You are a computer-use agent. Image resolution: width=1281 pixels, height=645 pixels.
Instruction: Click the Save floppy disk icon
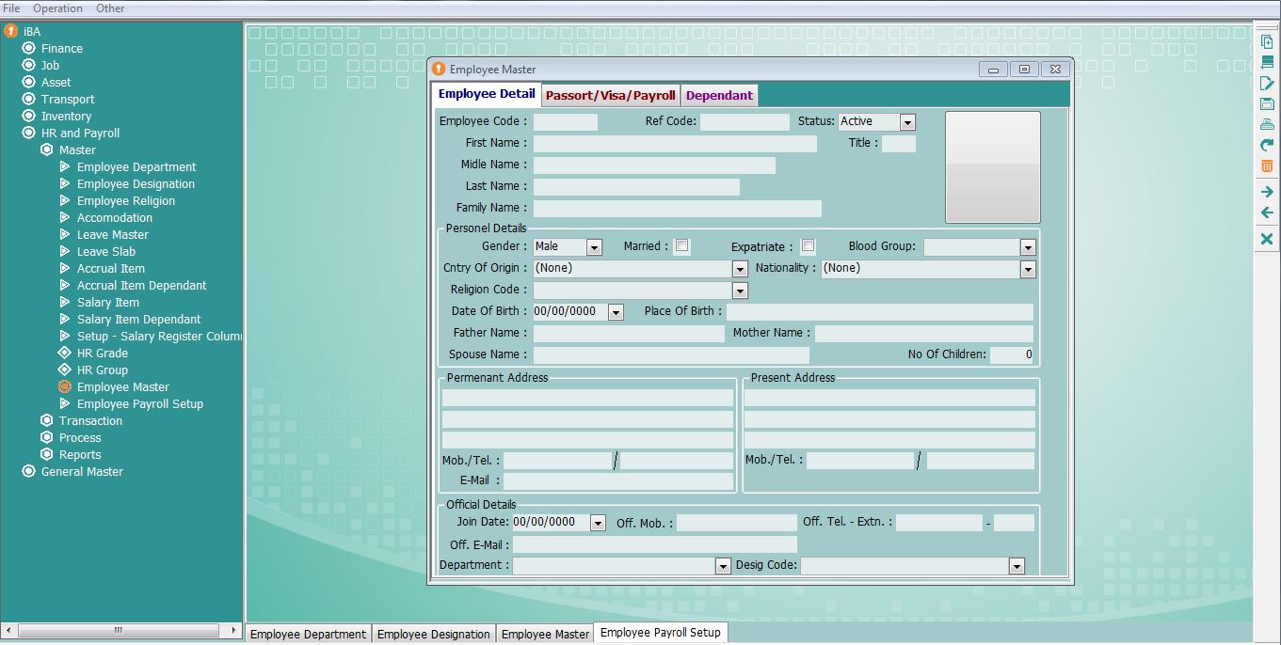click(1267, 104)
